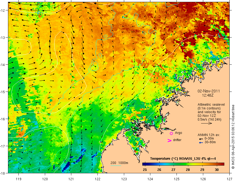The width and height of the screenshot is (235, 181).
Task: Click latitude axis label -16
Action: coord(3,119)
